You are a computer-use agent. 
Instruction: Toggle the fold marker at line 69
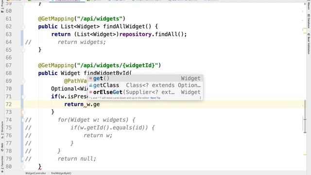(x=23, y=81)
